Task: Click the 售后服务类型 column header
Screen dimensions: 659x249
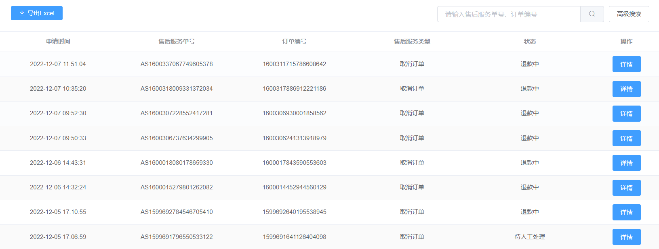Action: coord(412,41)
